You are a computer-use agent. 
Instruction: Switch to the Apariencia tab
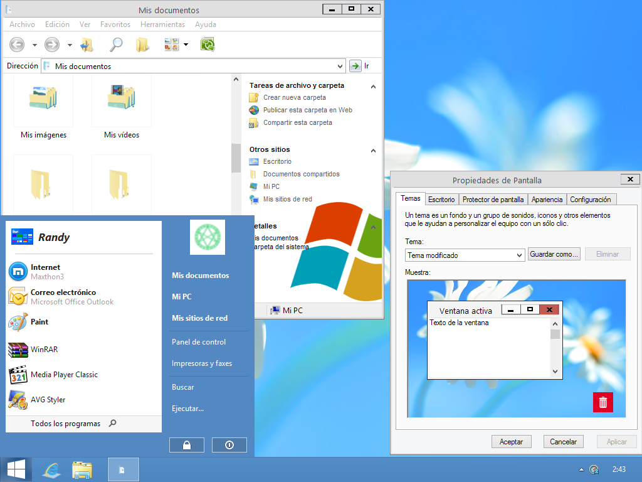tap(547, 200)
